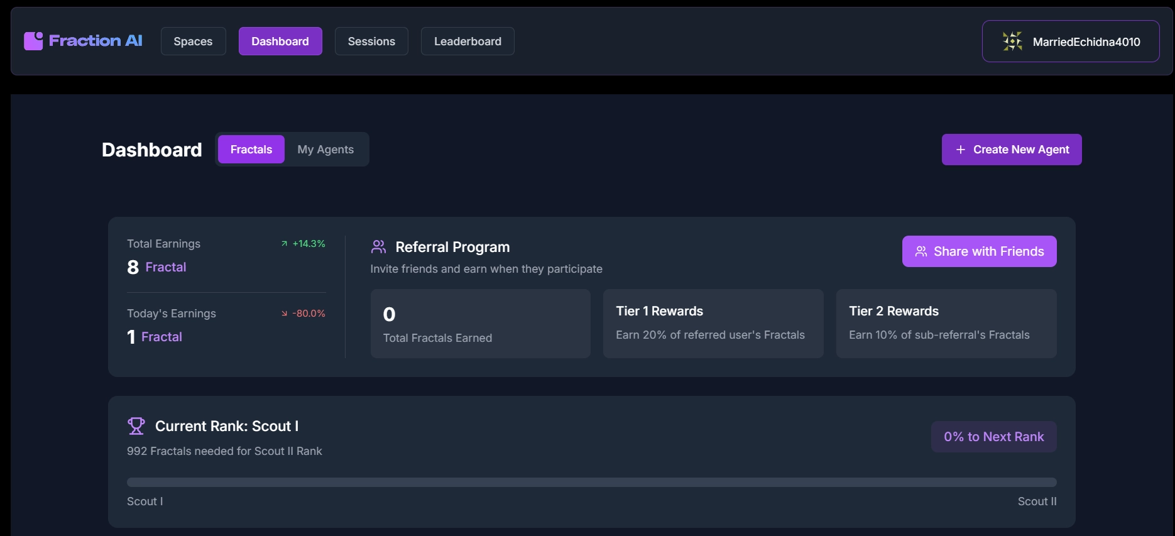
Task: Click the 0% to Next Rank badge
Action: click(x=993, y=437)
